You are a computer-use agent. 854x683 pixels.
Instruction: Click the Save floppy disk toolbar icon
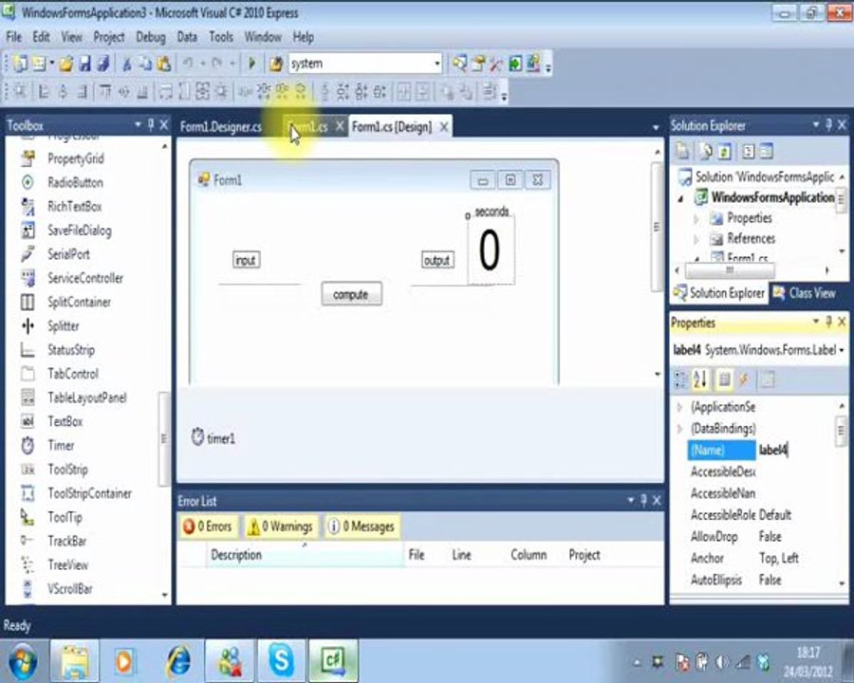[x=85, y=64]
